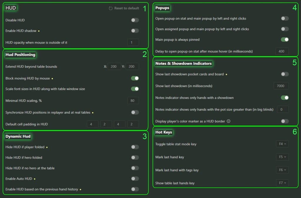Open Mark last hand with tags key dropdown
Viewport: 301px width, 198px height.
click(x=282, y=170)
